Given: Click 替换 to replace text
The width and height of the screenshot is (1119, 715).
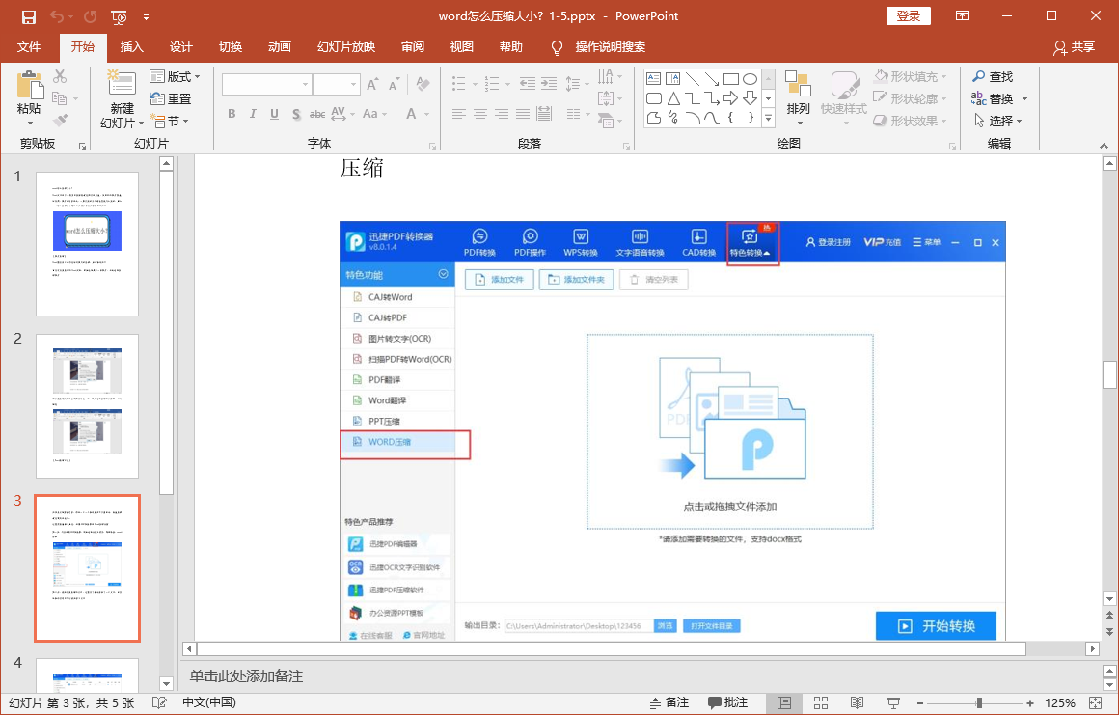Looking at the screenshot, I should [994, 98].
